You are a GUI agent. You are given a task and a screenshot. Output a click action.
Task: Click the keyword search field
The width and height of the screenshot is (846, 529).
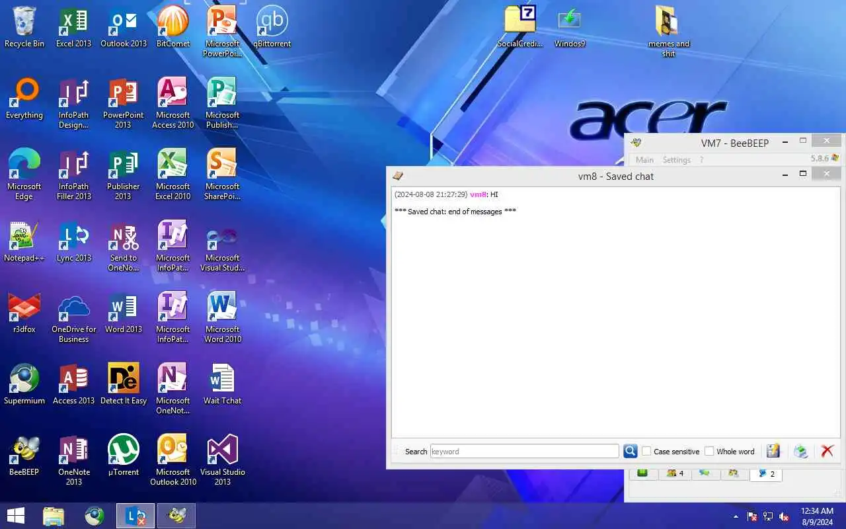[525, 451]
